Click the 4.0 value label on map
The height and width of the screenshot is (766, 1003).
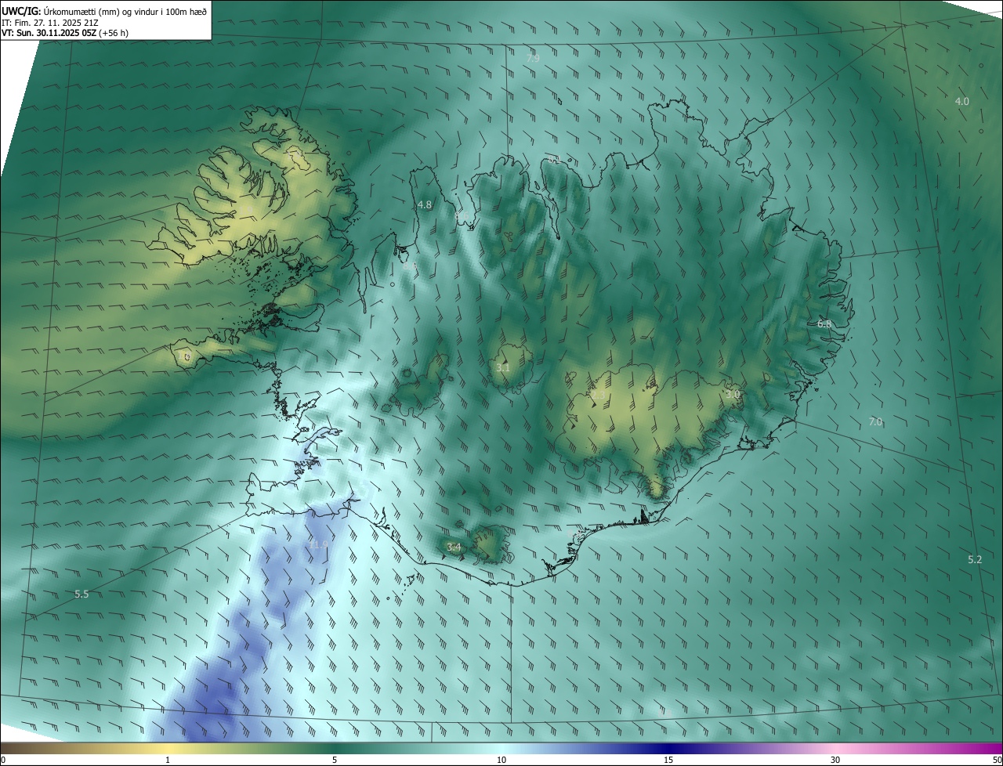coord(961,102)
